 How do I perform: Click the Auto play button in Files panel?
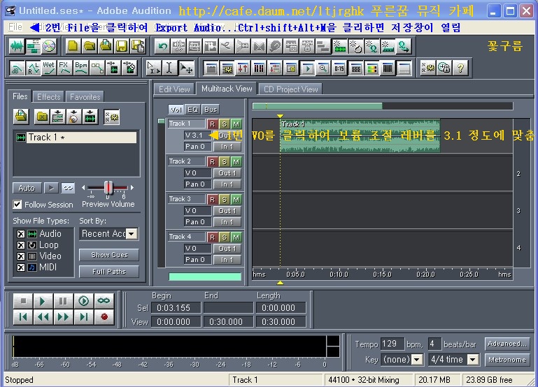[27, 188]
